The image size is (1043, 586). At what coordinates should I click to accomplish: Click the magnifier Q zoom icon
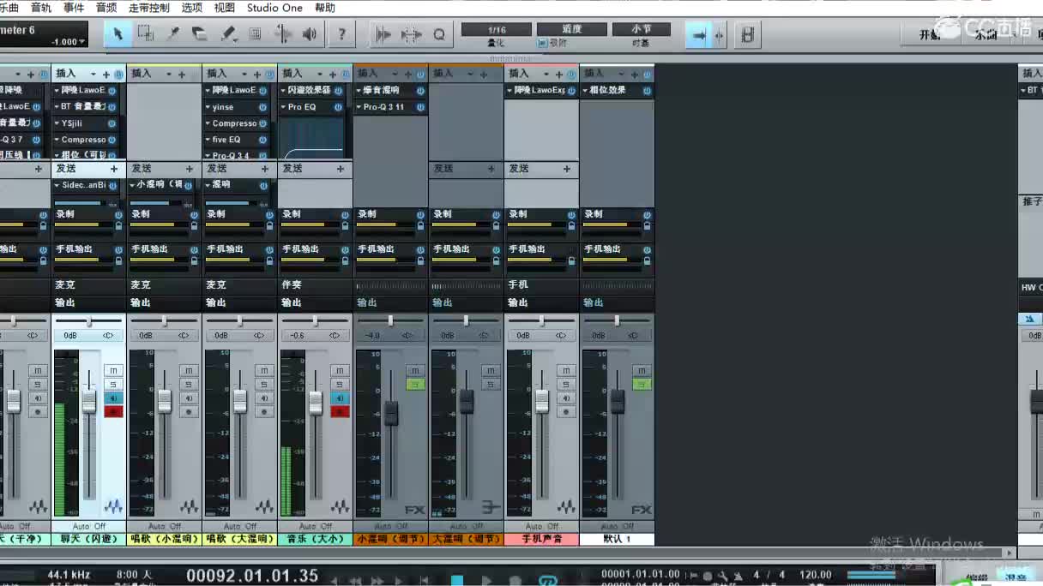coord(439,34)
